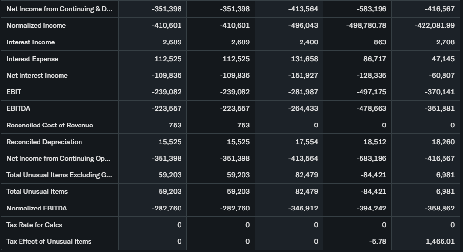This screenshot has width=463, height=252.
Task: Click the Tax Rate for Calcs label
Action: [x=34, y=225]
